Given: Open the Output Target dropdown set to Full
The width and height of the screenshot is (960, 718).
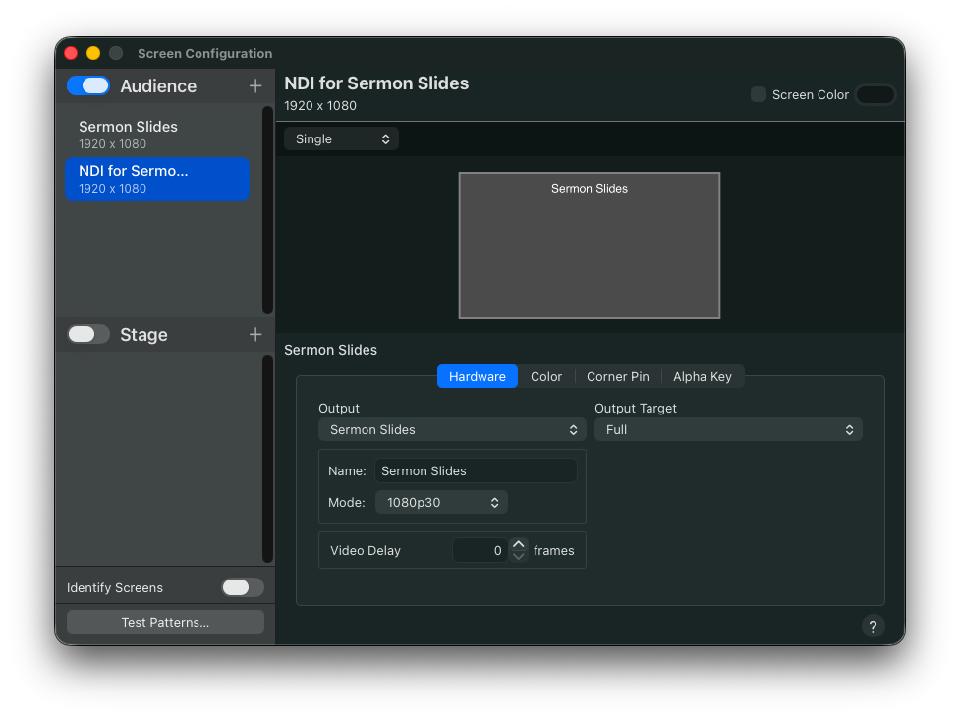Looking at the screenshot, I should click(728, 429).
